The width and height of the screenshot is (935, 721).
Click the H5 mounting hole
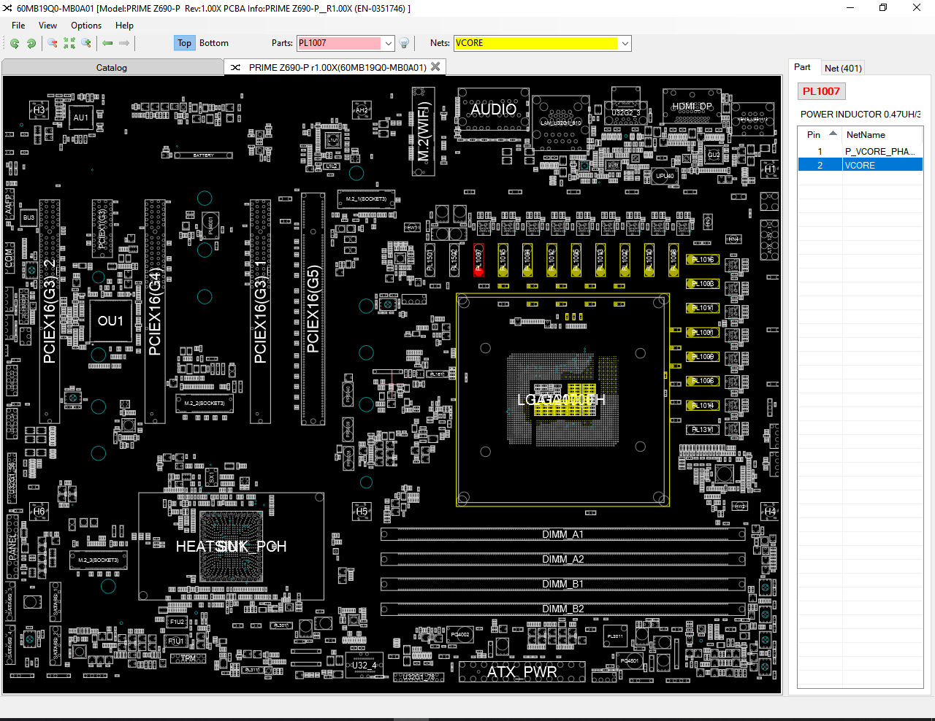[x=362, y=511]
